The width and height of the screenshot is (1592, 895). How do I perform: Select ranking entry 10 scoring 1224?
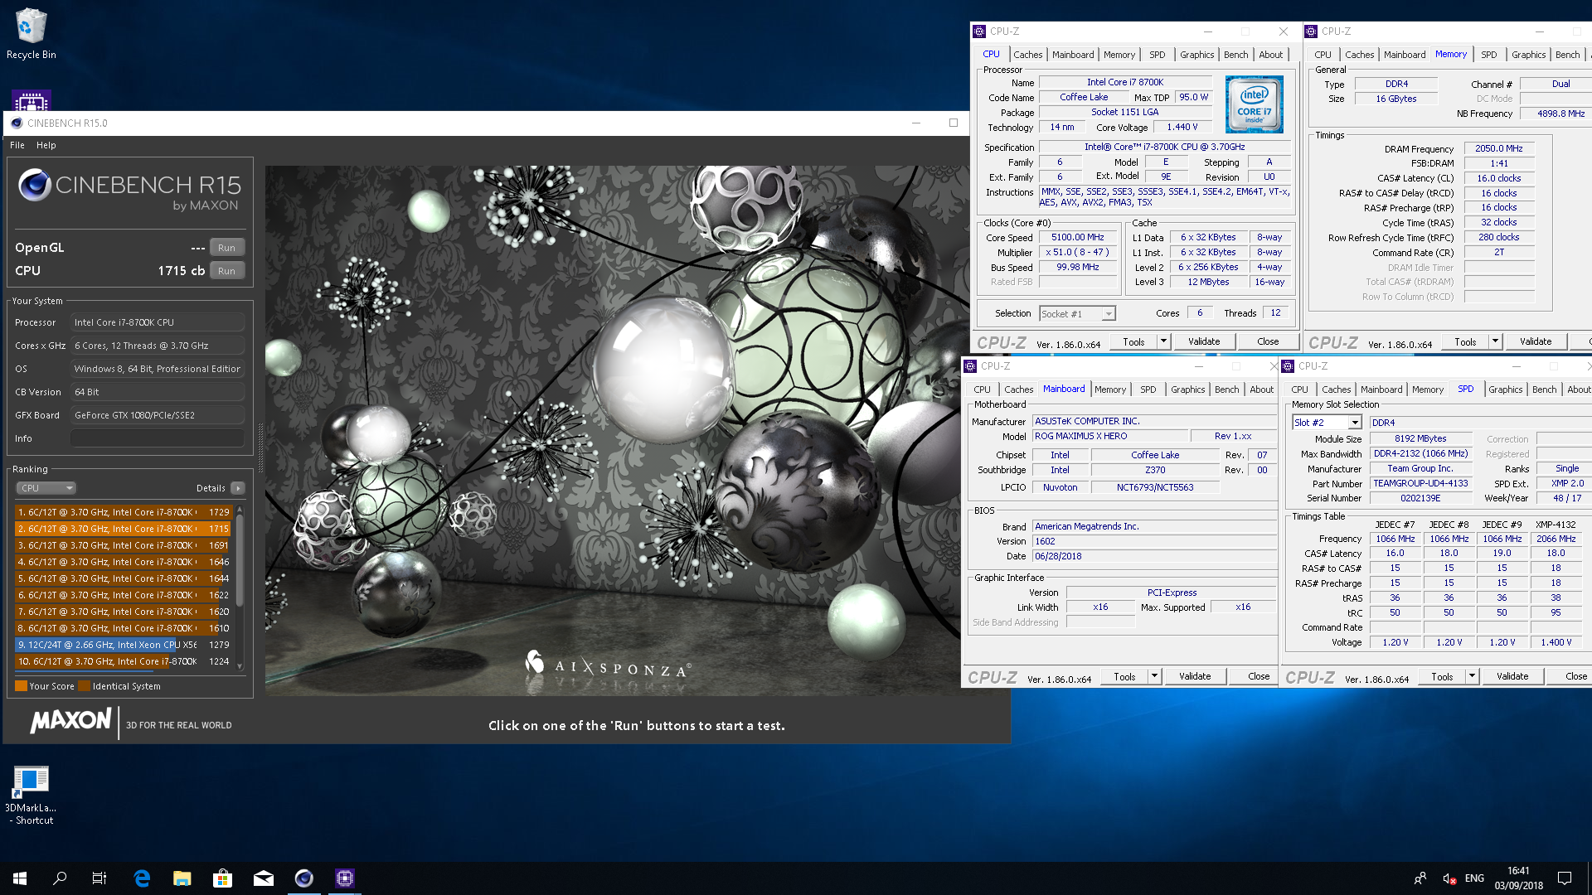coord(124,661)
